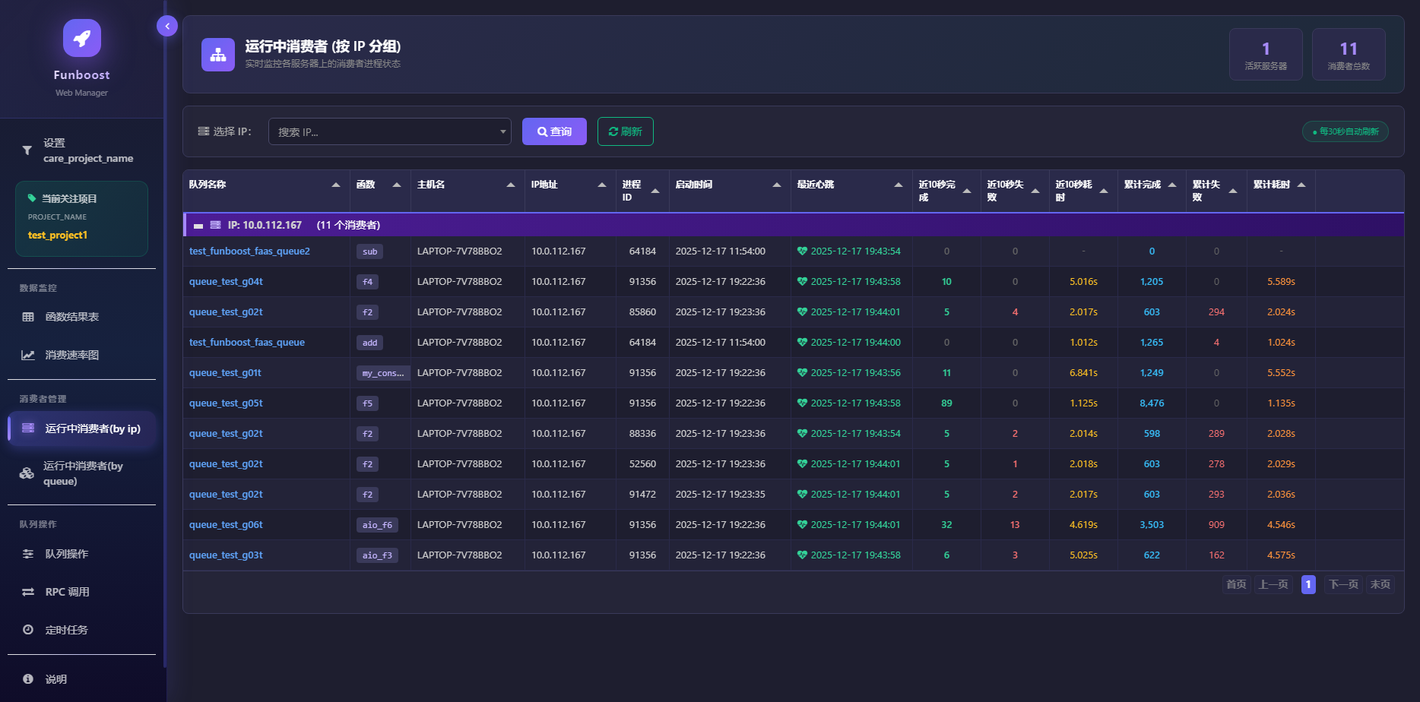Collapse the sidebar with the chevron button
The width and height of the screenshot is (1420, 702).
point(167,26)
